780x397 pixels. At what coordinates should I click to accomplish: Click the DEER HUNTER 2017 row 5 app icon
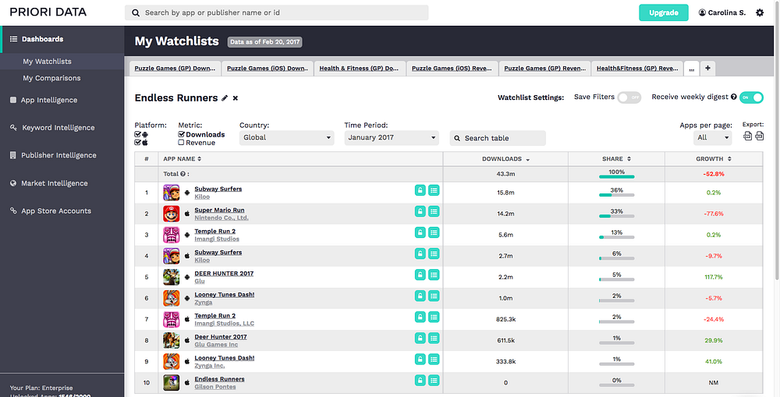click(171, 277)
